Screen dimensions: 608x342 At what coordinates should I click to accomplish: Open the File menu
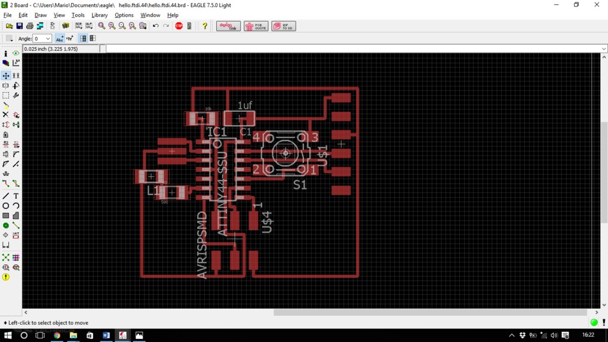pyautogui.click(x=8, y=15)
